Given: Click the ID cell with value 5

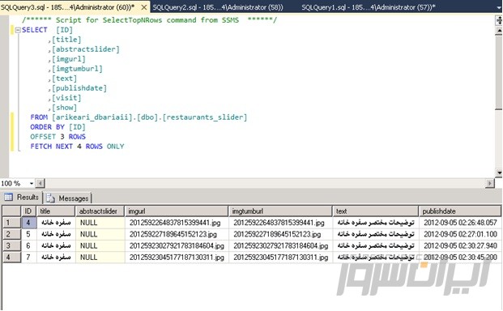Looking at the screenshot, I should [28, 234].
